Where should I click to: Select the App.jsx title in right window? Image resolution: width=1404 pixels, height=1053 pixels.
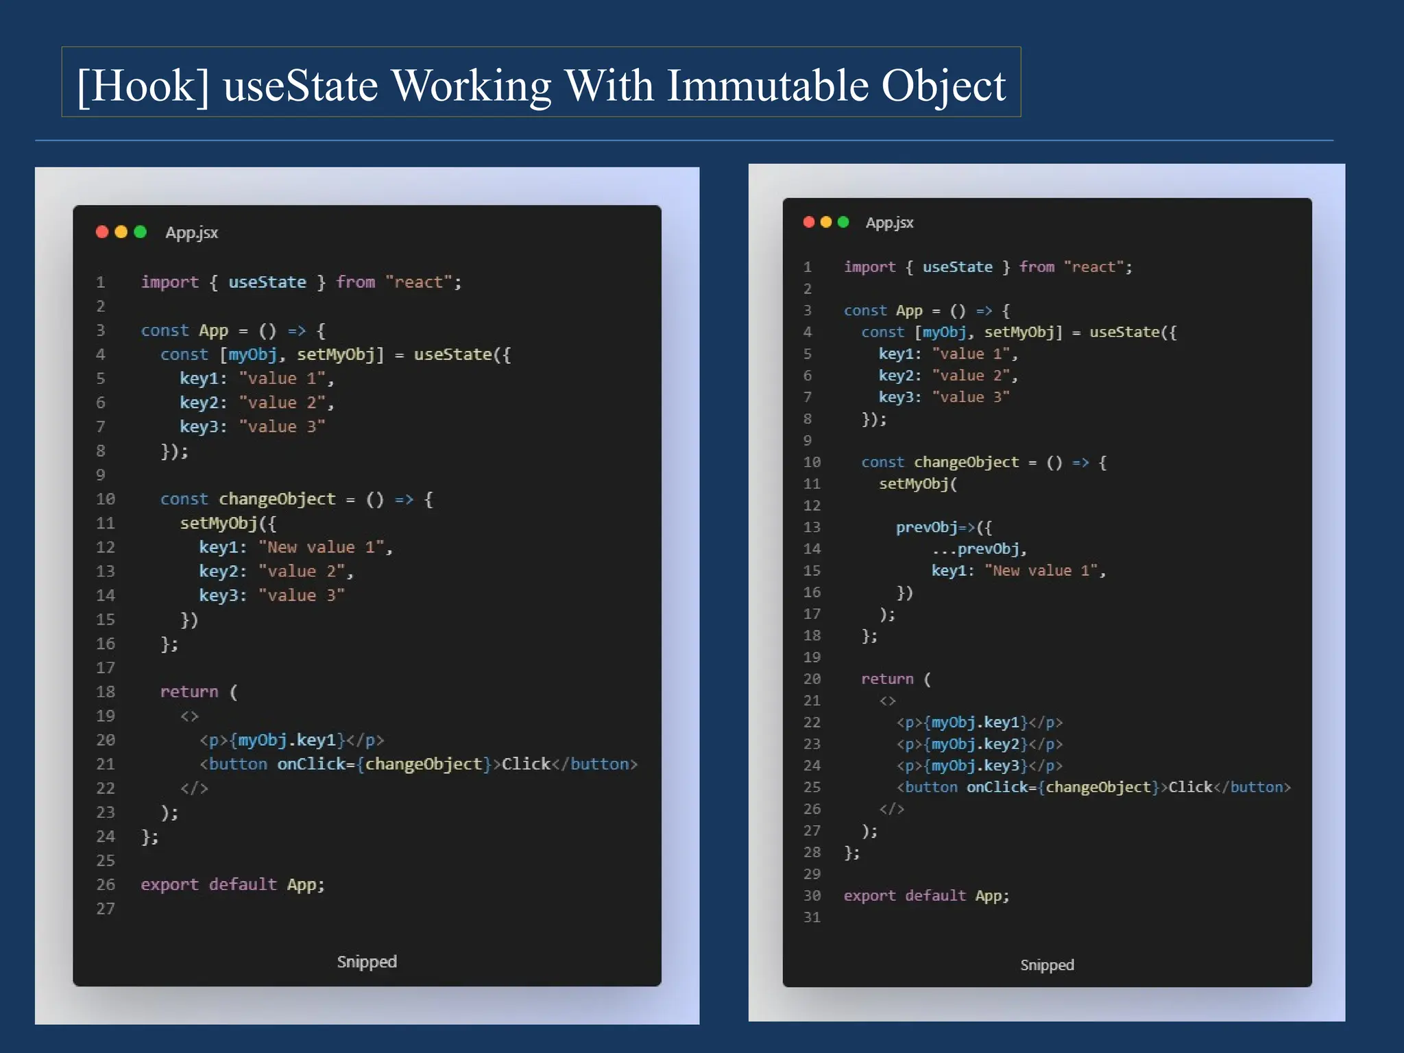889,223
